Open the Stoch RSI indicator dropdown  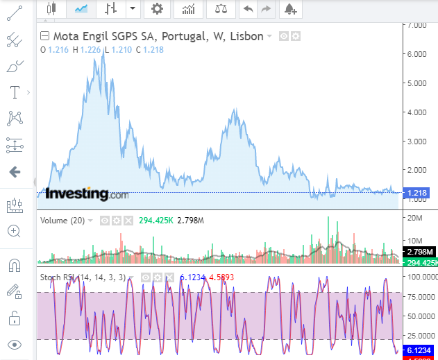130,277
